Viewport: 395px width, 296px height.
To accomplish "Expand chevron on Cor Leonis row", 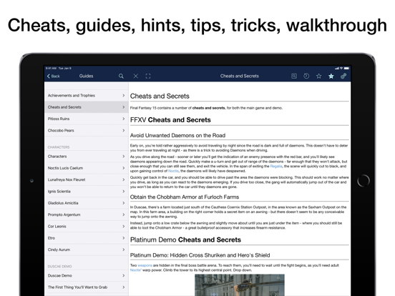I will [x=123, y=226].
